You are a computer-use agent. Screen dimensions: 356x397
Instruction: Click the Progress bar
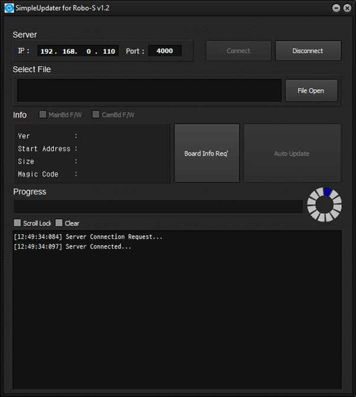pos(158,207)
